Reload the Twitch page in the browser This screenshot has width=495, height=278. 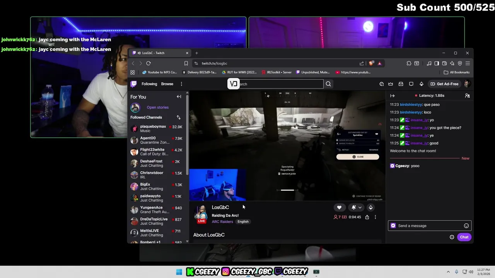(x=148, y=63)
